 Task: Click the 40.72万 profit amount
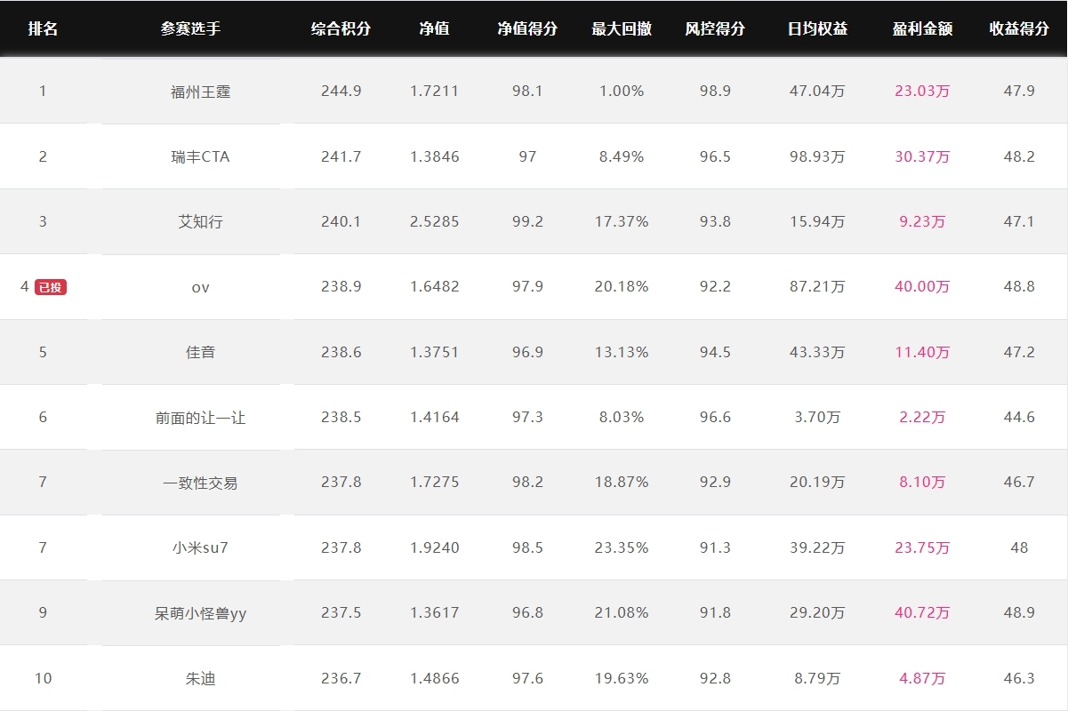922,612
